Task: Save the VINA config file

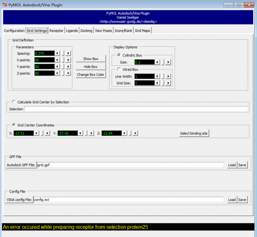Action: point(242,200)
